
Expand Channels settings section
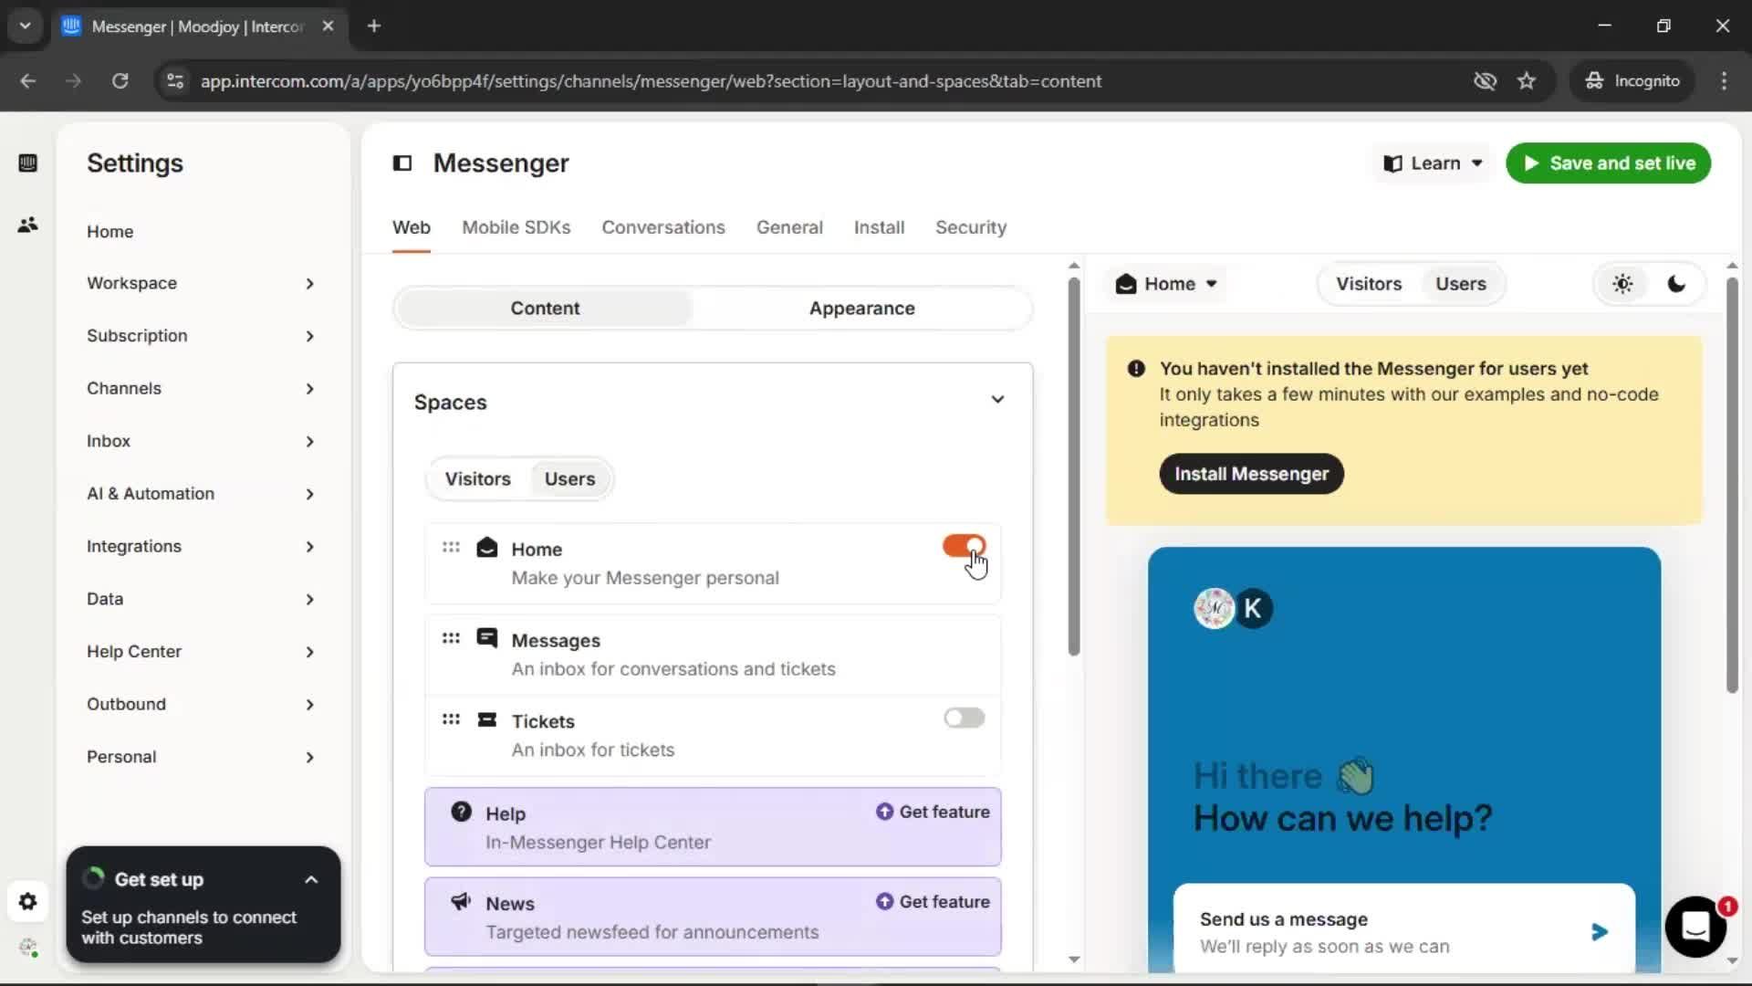(201, 389)
